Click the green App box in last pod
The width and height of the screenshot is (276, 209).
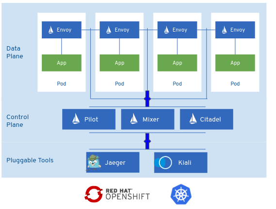pyautogui.click(x=235, y=63)
